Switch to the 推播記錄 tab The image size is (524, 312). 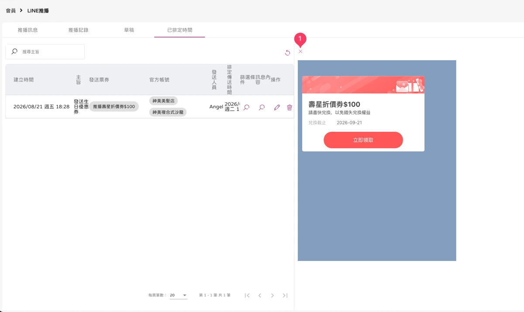(x=78, y=30)
